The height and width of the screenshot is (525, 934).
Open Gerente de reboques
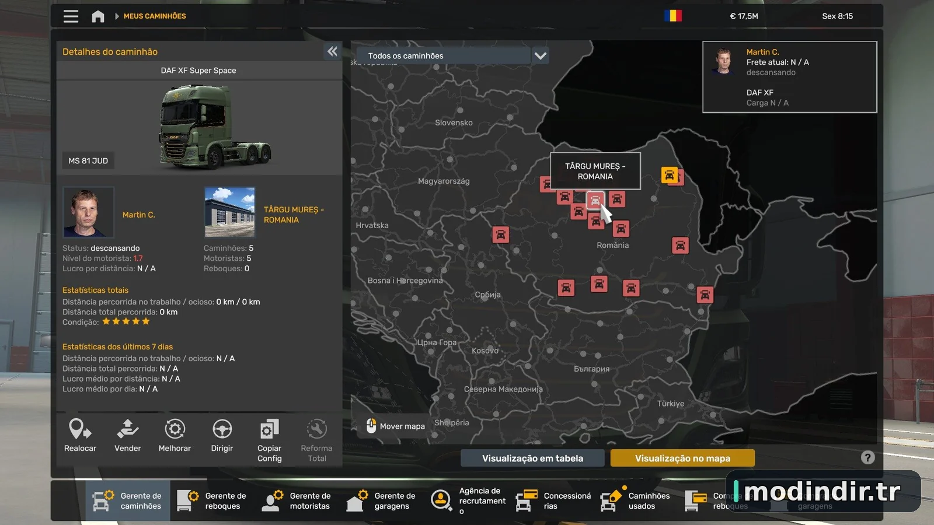click(x=212, y=501)
